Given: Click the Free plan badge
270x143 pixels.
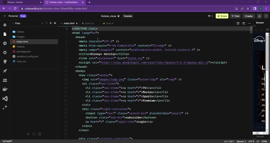Looking at the screenshot, I should pos(23,16).
